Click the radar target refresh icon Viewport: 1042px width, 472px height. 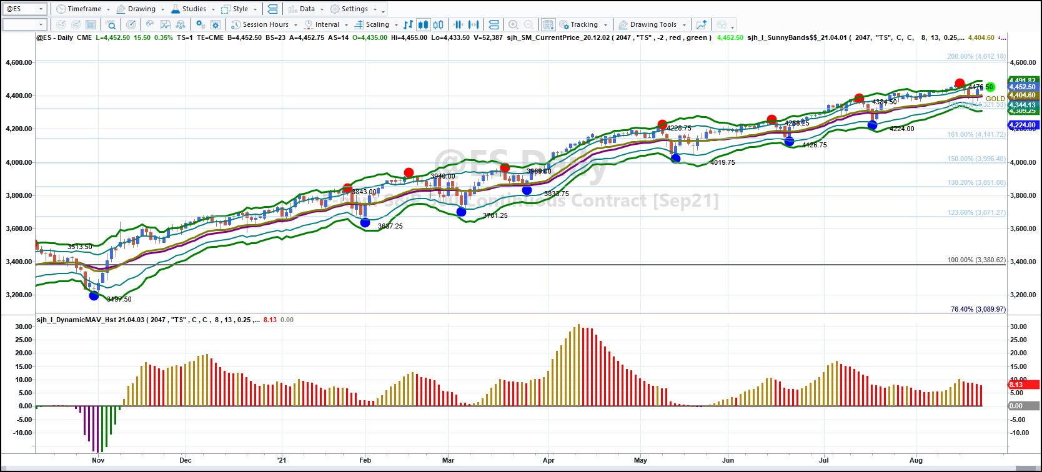pos(131,25)
